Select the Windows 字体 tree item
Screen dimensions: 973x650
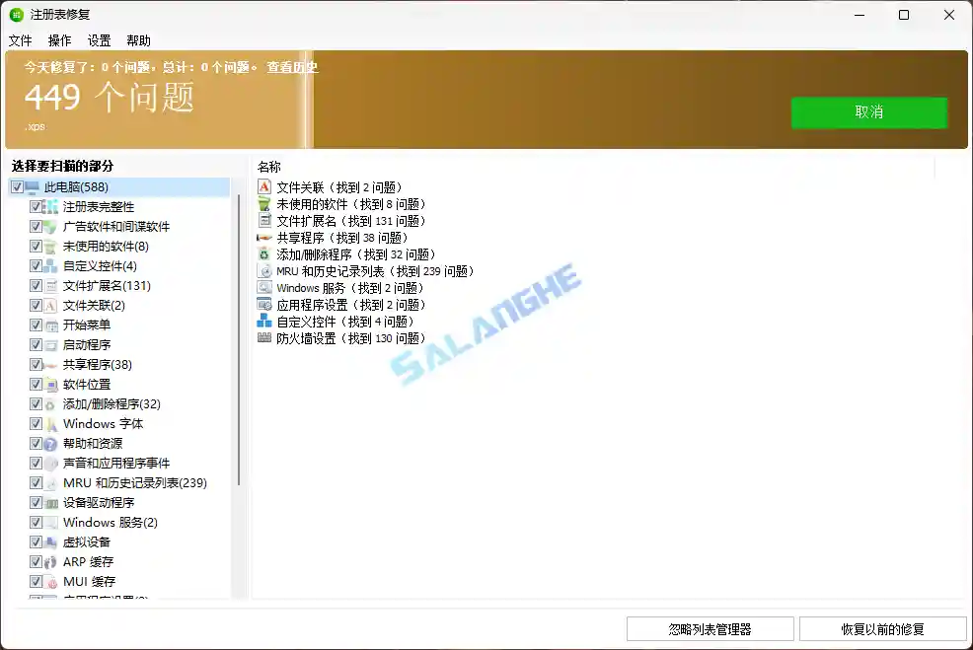point(103,423)
